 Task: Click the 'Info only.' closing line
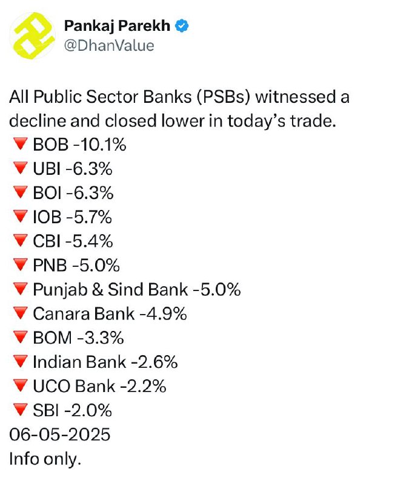click(45, 459)
